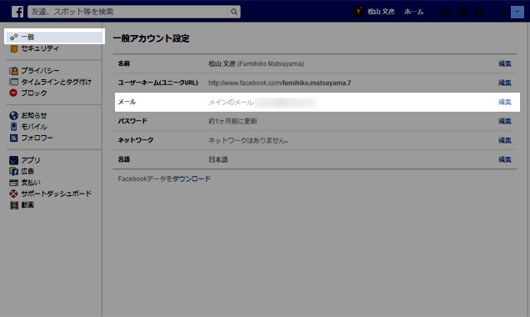This screenshot has height=317, width=530.
Task: Edit the 名前 row
Action: (x=505, y=63)
